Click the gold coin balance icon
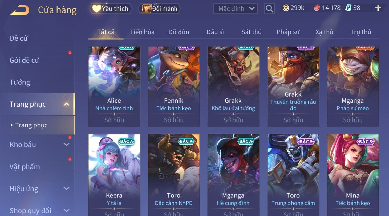 (x=286, y=8)
